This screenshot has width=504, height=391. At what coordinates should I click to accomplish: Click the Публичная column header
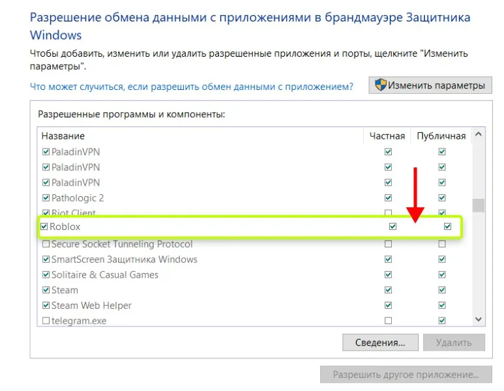point(441,136)
